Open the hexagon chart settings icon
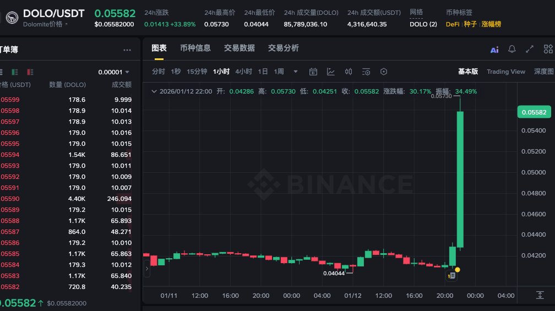 (384, 72)
